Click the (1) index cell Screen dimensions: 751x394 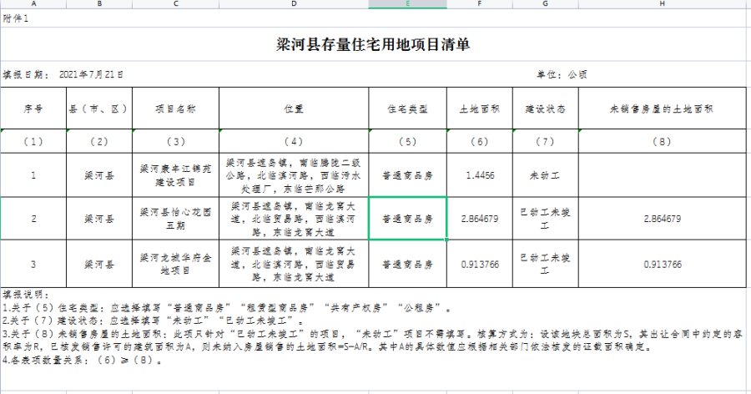pyautogui.click(x=33, y=141)
